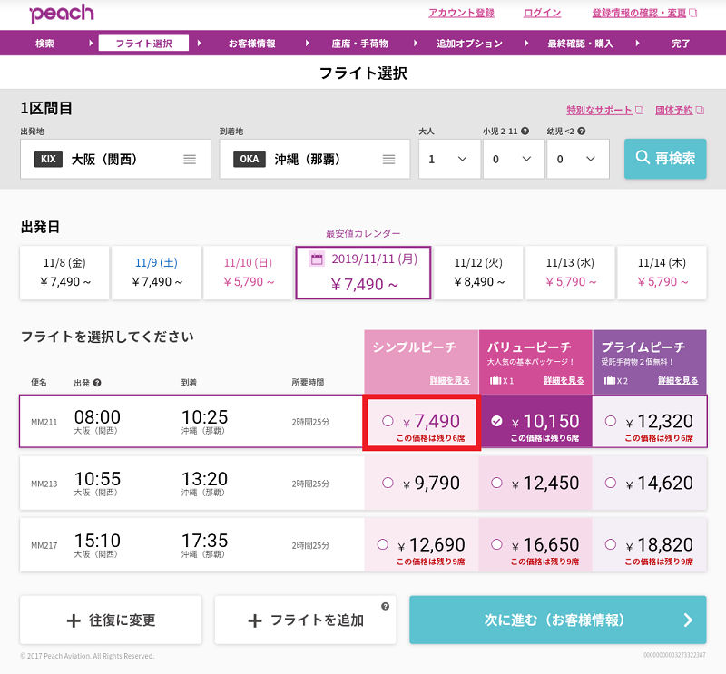Click the 再検索 button
Image resolution: width=726 pixels, height=674 pixels.
click(665, 159)
